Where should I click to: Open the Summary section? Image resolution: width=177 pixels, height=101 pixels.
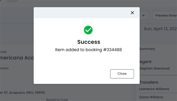point(147,49)
